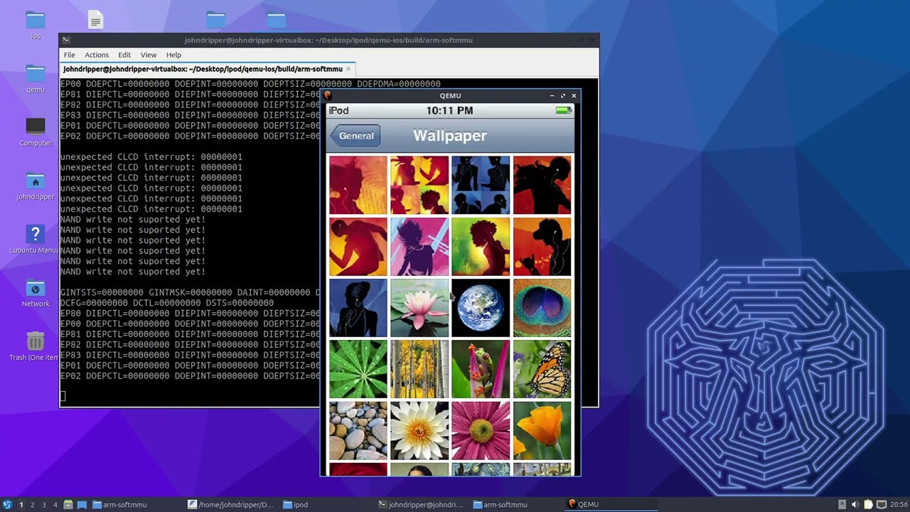Screen dimensions: 910x512
Task: Open the Actions menu in terminal
Action: (x=97, y=55)
